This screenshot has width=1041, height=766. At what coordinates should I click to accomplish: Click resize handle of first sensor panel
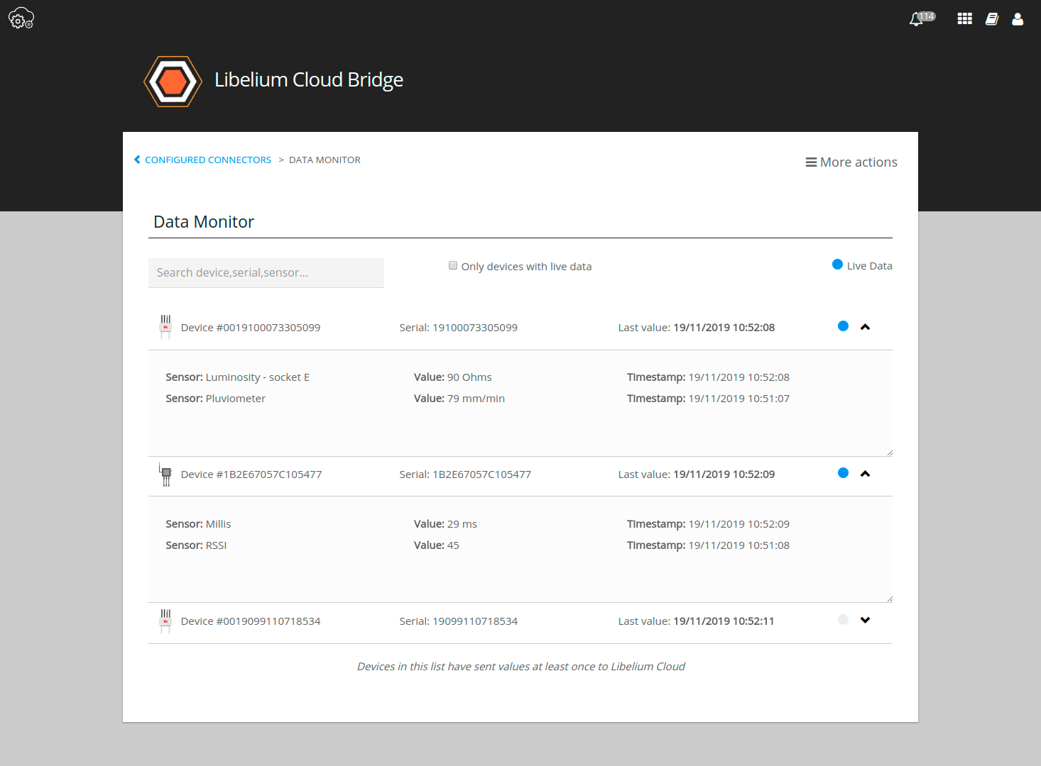point(889,453)
